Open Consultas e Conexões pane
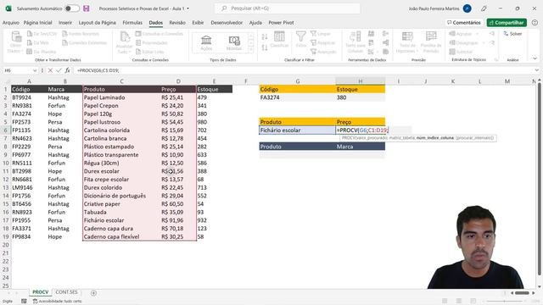The height and width of the screenshot is (305, 543). coord(160,34)
